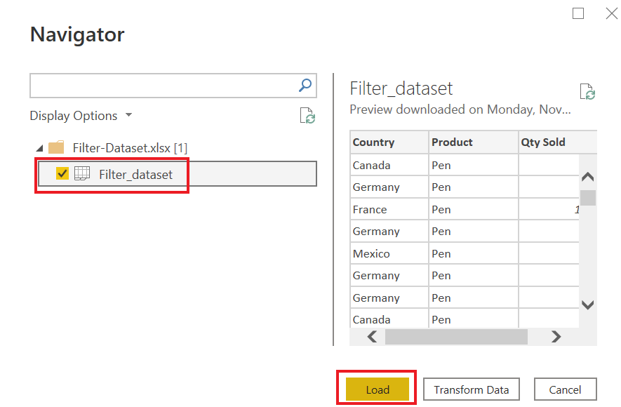This screenshot has width=621, height=407.
Task: Select the Filter_dataset tree item
Action: [135, 175]
